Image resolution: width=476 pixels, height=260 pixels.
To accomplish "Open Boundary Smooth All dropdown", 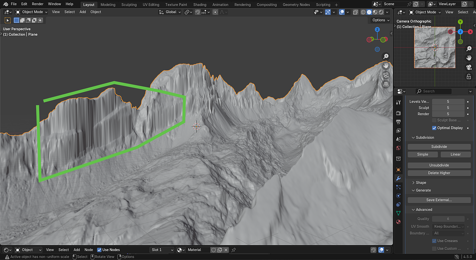I will [449, 234].
